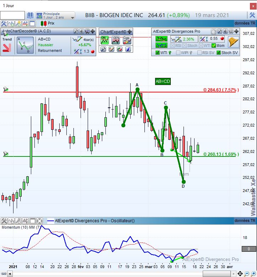Click the horizontal scrollbar thumb
The image size is (257, 277).
(217, 274)
